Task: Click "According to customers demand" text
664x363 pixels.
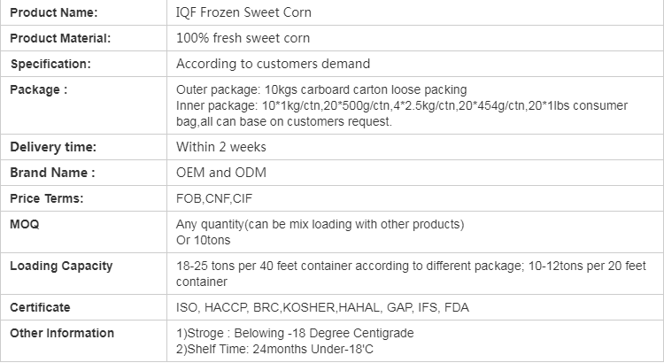Action: tap(273, 64)
